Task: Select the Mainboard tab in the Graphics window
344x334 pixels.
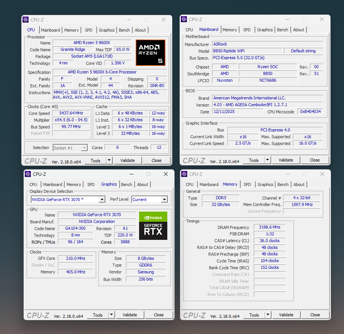Action: [53, 185]
